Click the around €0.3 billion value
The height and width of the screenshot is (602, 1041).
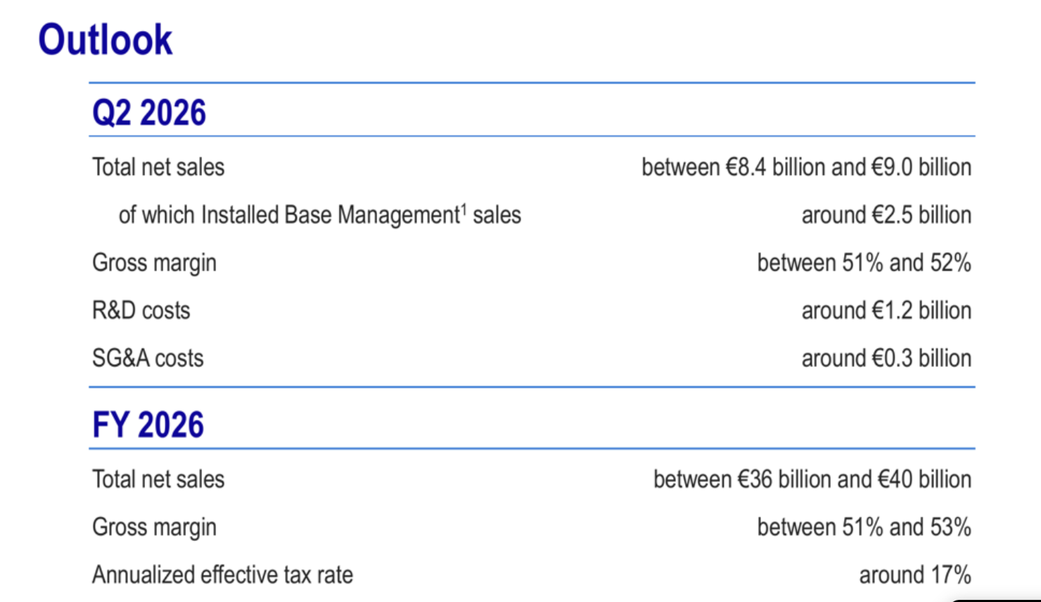click(x=886, y=359)
